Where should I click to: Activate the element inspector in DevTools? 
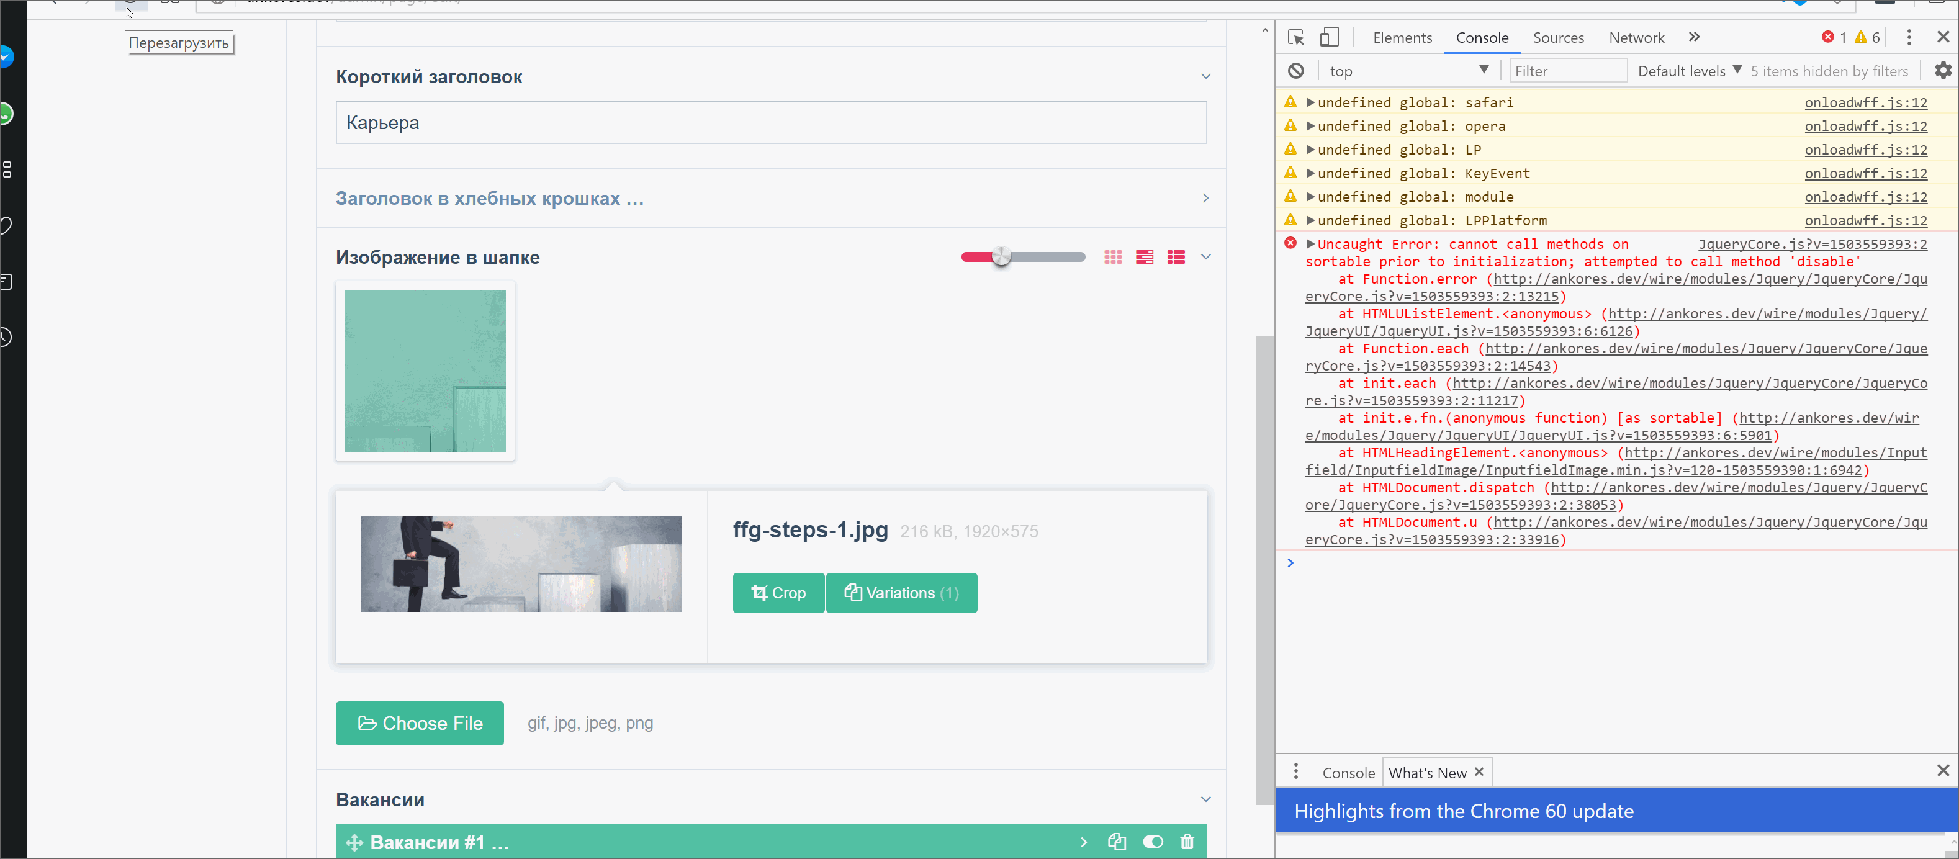click(1295, 37)
